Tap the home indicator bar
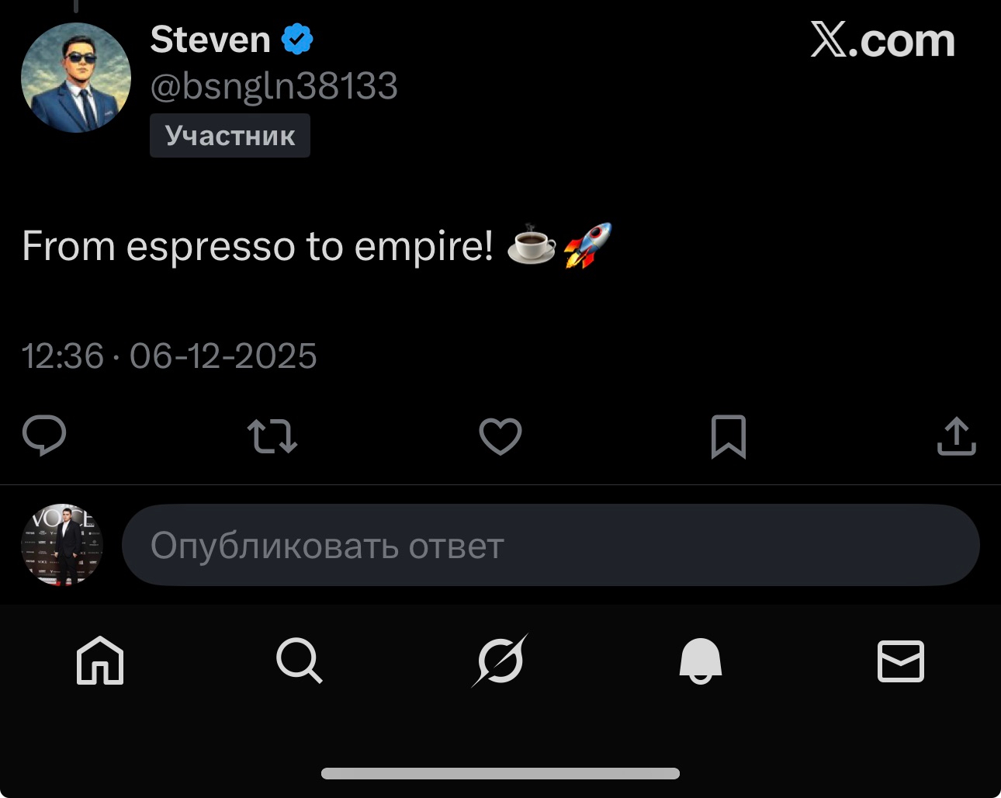This screenshot has height=798, width=1001. [x=500, y=773]
